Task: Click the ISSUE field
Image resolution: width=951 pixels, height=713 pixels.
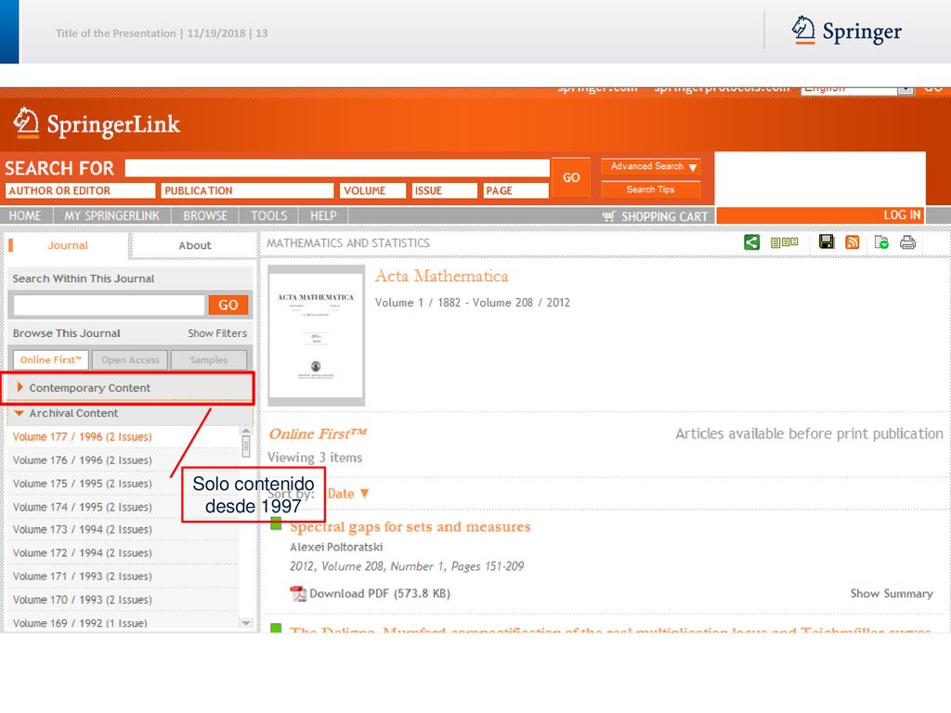Action: click(445, 190)
